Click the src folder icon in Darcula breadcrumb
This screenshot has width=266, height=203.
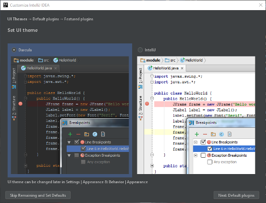(41, 60)
